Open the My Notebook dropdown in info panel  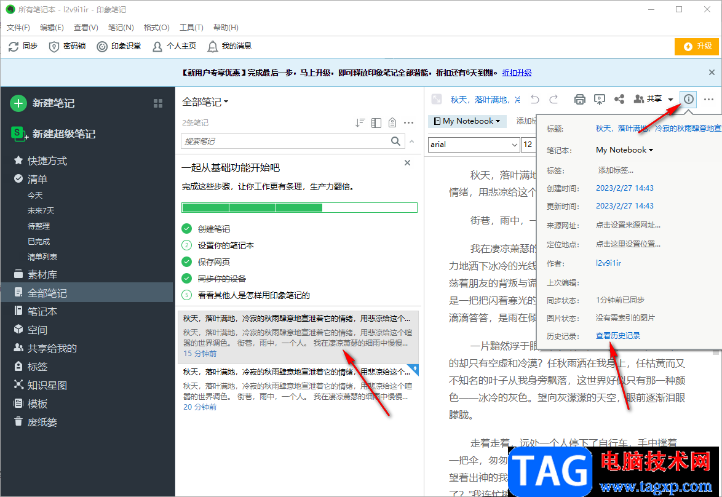click(624, 149)
